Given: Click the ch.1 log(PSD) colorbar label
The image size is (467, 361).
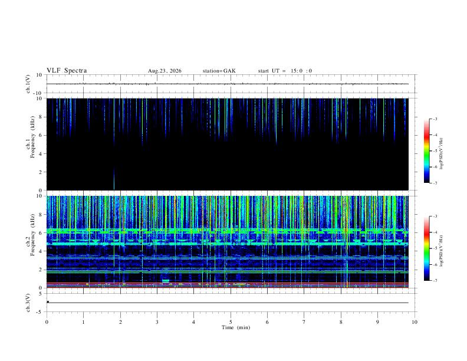Looking at the screenshot, I should tap(442, 153).
